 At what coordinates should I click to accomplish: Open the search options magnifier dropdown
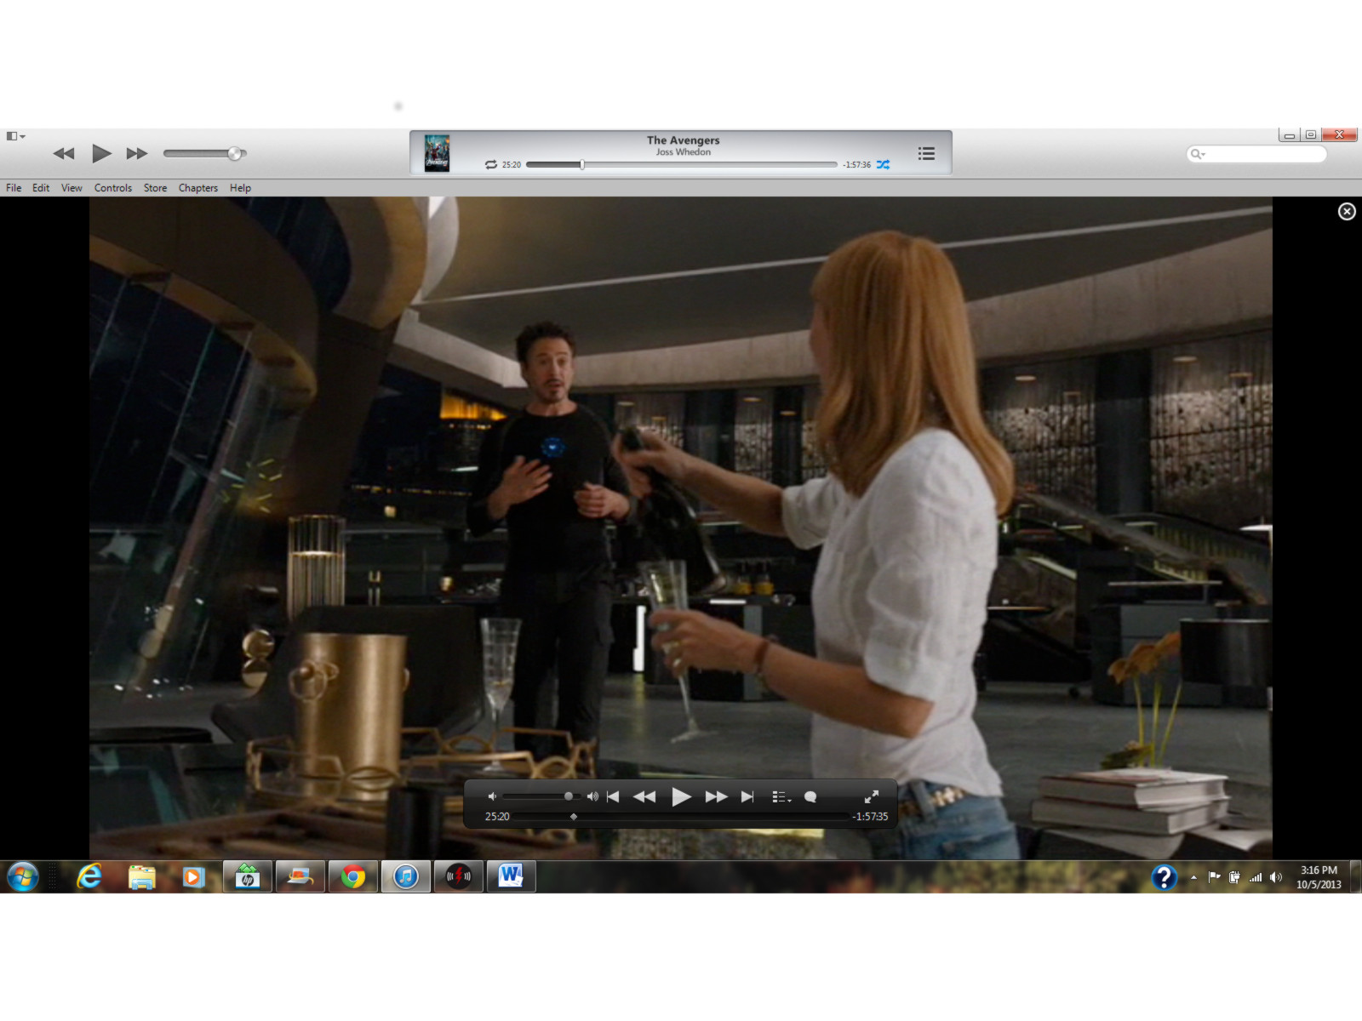tap(1199, 154)
